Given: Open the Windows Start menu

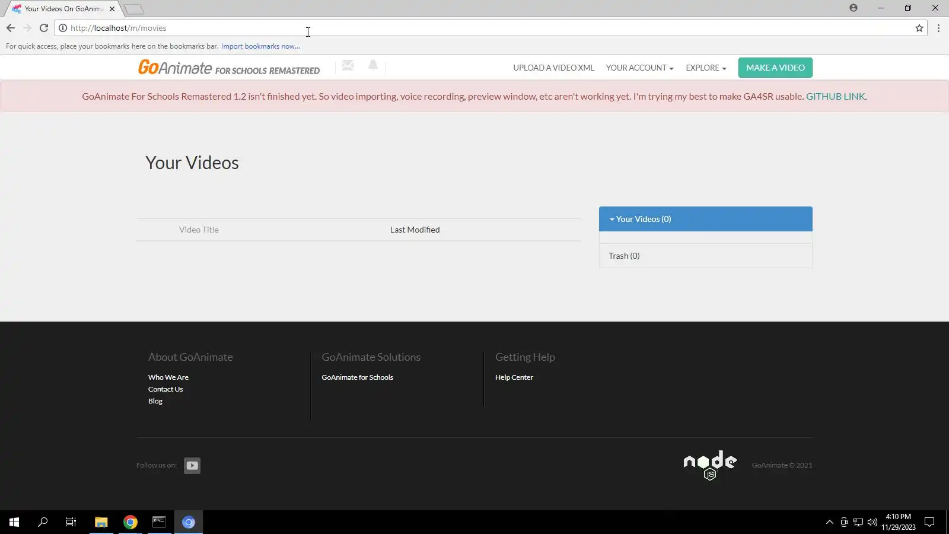Looking at the screenshot, I should [14, 522].
